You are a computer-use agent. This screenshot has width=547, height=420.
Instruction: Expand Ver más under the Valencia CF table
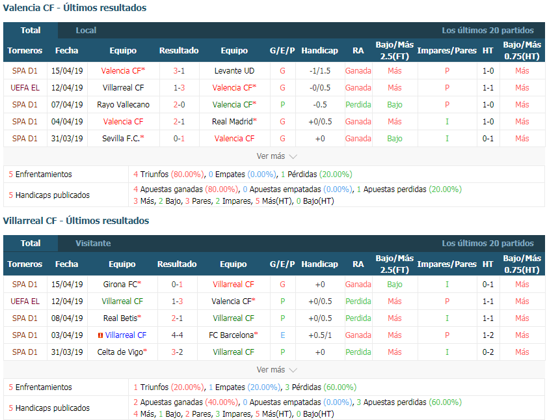click(x=276, y=156)
